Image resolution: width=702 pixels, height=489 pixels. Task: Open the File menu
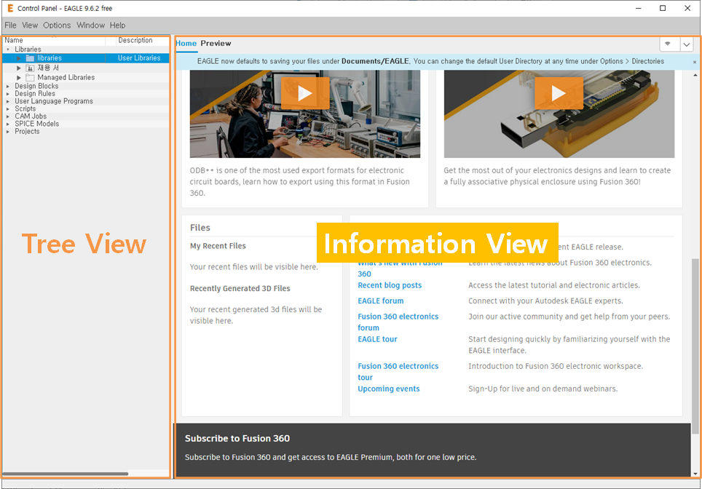coord(10,25)
